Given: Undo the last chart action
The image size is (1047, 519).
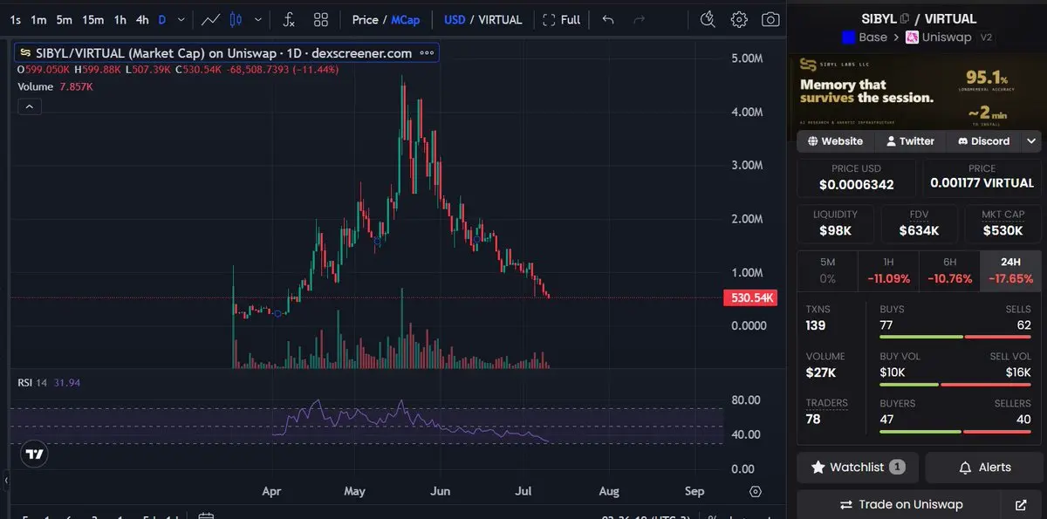Looking at the screenshot, I should coord(608,19).
